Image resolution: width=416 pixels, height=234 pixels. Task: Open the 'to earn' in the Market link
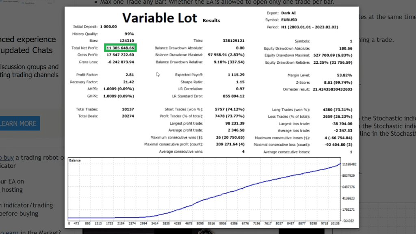8,232
